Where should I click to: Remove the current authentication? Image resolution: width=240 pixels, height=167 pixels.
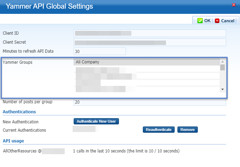[x=187, y=130]
